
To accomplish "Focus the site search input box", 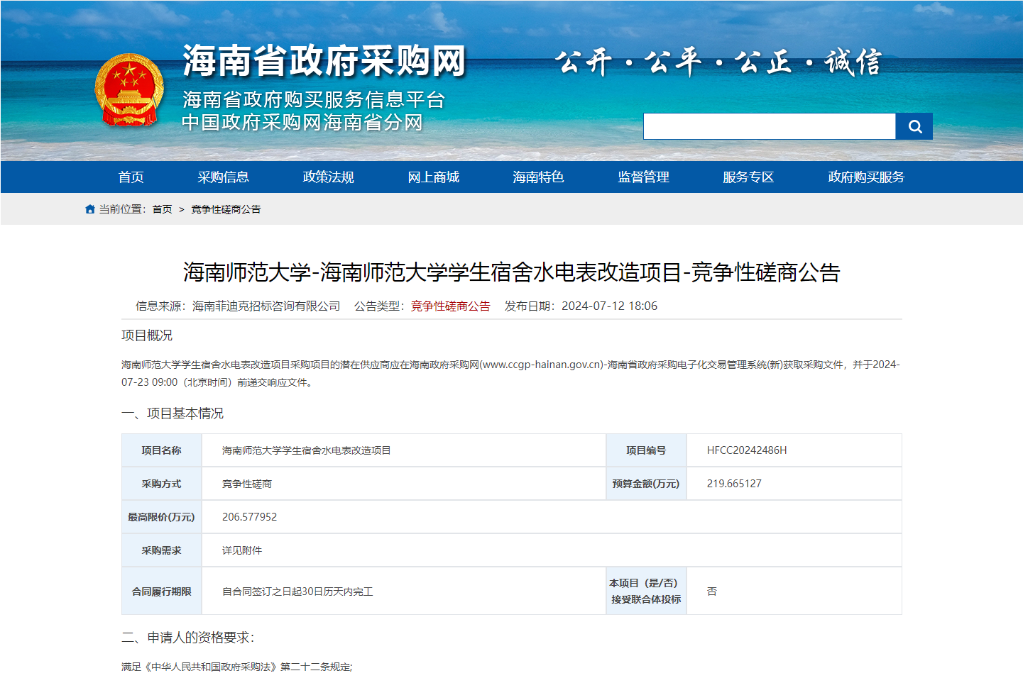I will click(x=770, y=126).
